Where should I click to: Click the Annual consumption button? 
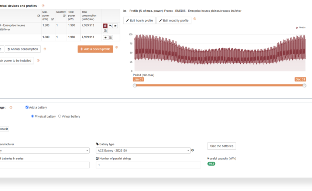pyautogui.click(x=23, y=49)
